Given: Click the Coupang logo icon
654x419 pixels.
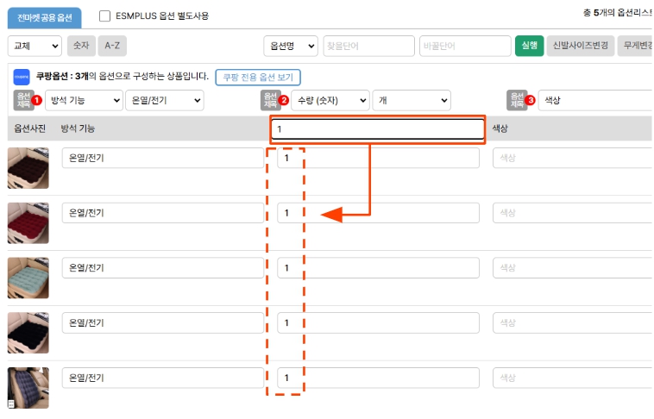Looking at the screenshot, I should [22, 77].
